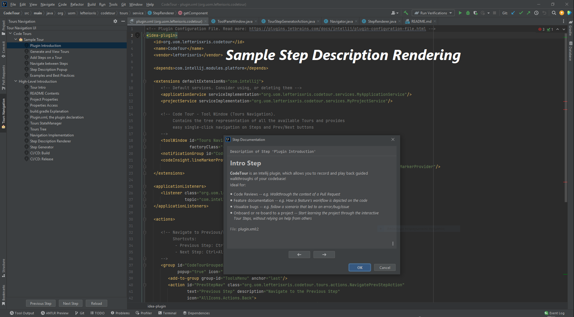Open the ANTLR Preview tool window
The height and width of the screenshot is (317, 574).
pyautogui.click(x=55, y=313)
